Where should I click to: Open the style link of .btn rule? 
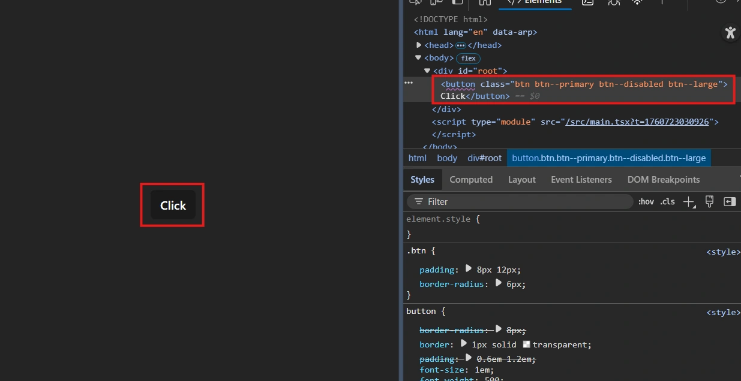tap(723, 252)
